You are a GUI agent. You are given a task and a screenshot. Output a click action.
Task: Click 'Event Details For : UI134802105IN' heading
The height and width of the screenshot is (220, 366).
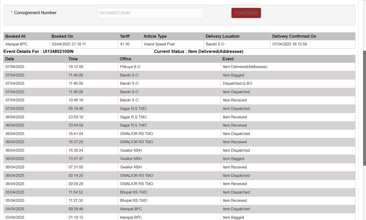pyautogui.click(x=38, y=51)
